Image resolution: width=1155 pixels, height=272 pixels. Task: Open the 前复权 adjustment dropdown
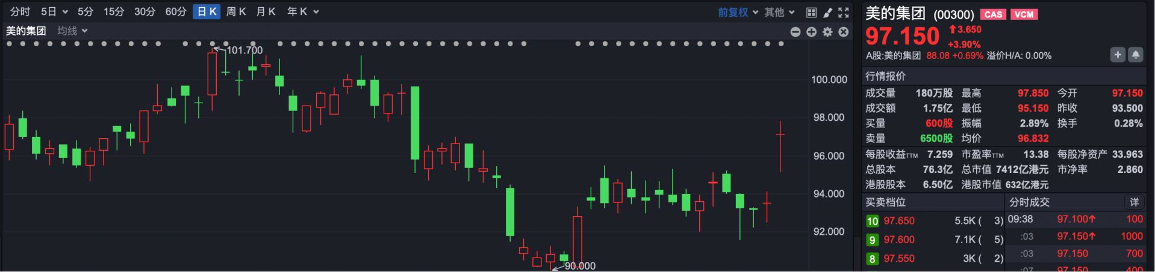tap(738, 12)
